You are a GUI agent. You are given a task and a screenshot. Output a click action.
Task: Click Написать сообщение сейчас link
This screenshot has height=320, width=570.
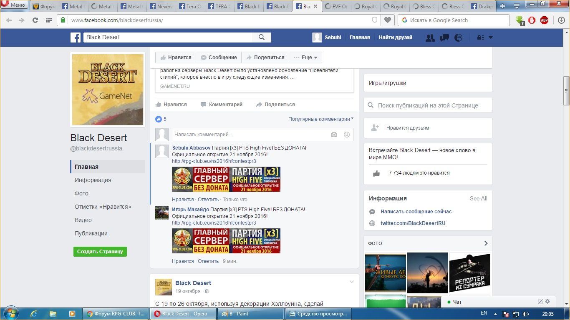(416, 212)
